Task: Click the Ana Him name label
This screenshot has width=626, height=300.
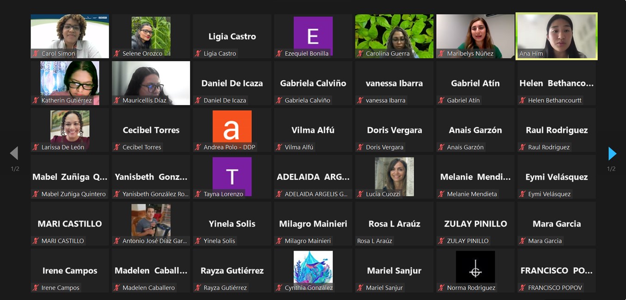Action: point(531,53)
